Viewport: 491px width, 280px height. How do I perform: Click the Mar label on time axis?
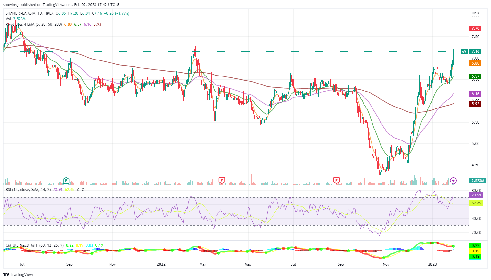pos(203,264)
